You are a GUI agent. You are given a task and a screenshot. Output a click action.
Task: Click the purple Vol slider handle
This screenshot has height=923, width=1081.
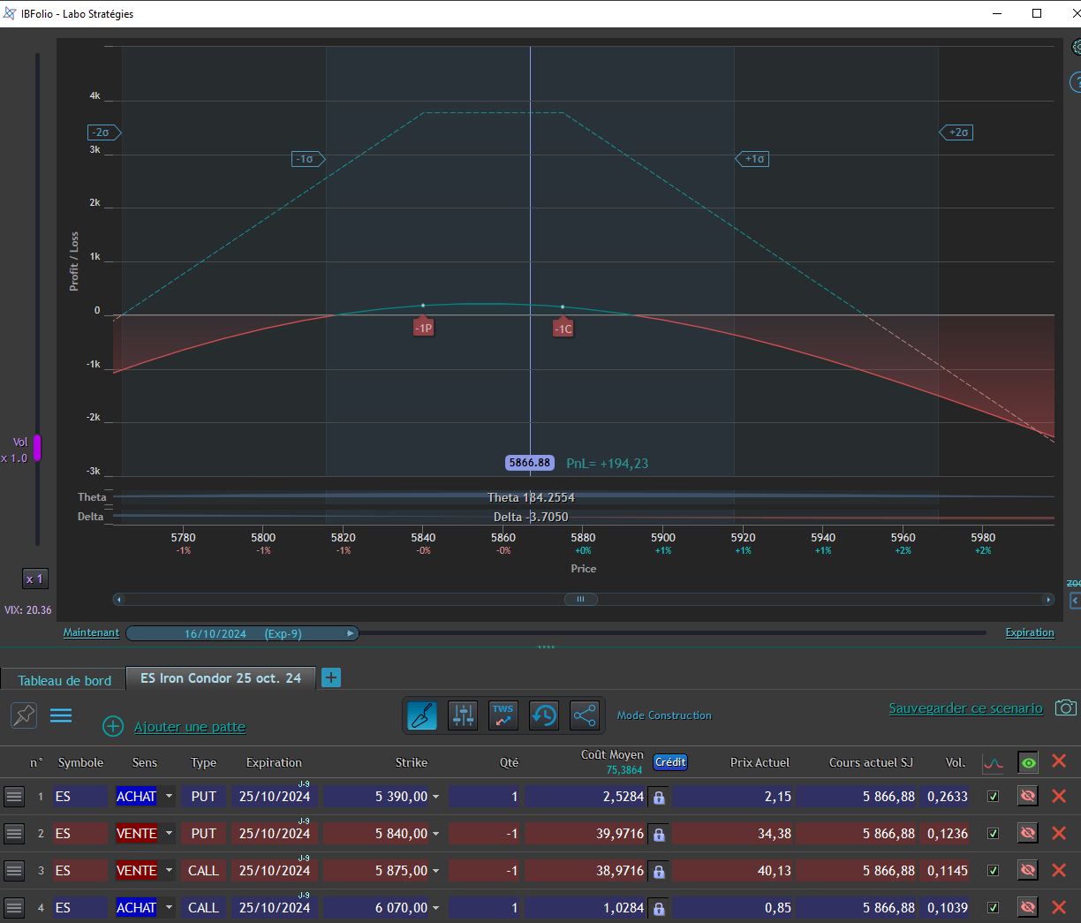click(x=37, y=448)
